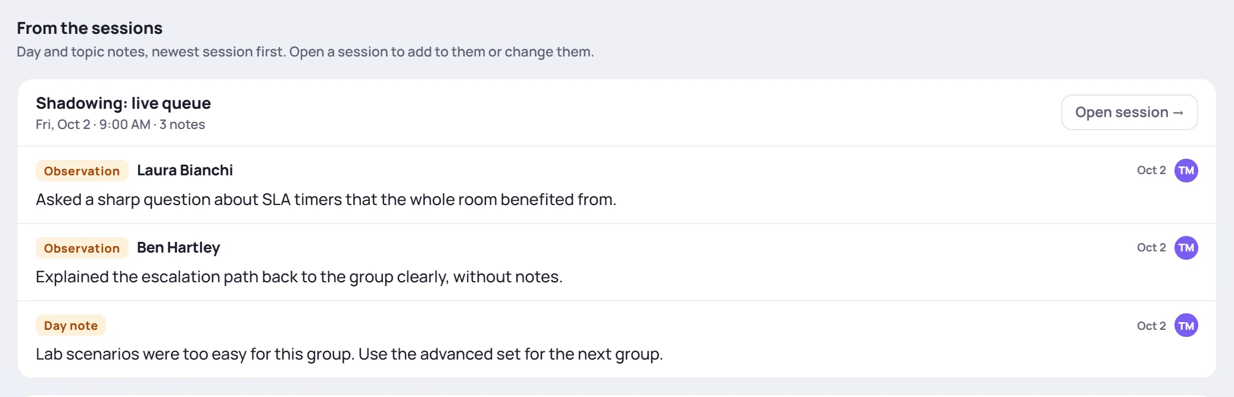Click TM avatar on the Day note
1234x397 pixels.
pos(1186,325)
